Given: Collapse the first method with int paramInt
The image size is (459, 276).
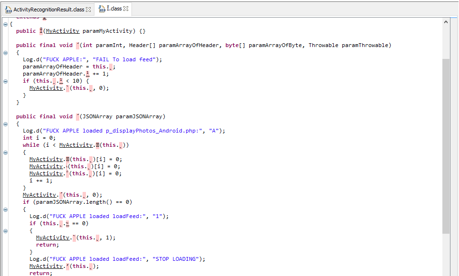Looking at the screenshot, I should click(5, 53).
